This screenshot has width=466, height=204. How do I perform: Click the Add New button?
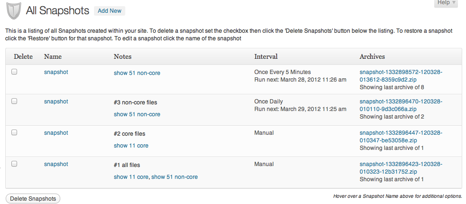(x=109, y=11)
